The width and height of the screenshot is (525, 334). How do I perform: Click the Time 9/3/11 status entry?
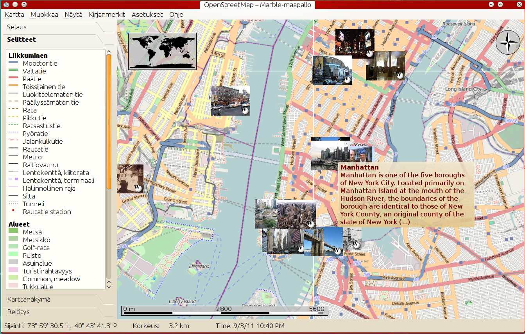[x=250, y=326]
